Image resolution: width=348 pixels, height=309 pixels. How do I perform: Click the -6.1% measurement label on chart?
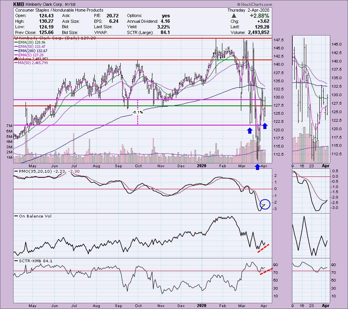[x=137, y=112]
